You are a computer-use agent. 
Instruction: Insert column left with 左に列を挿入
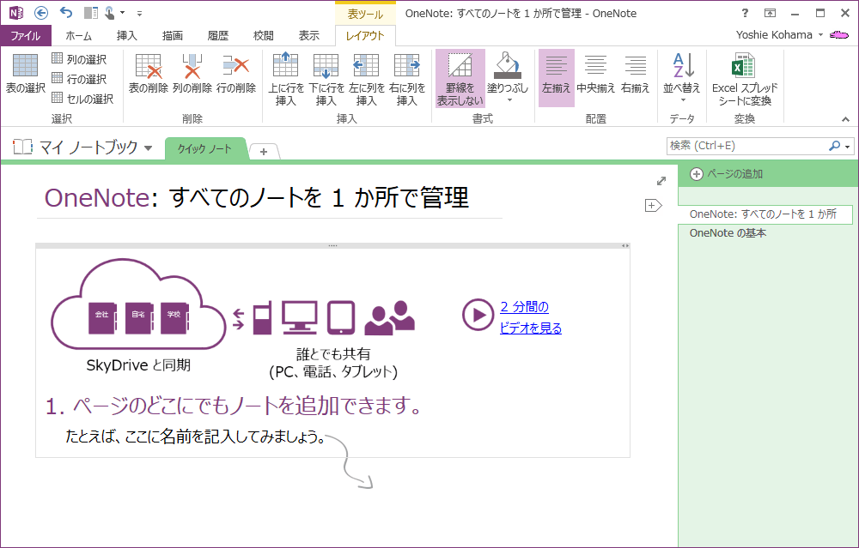pyautogui.click(x=367, y=79)
